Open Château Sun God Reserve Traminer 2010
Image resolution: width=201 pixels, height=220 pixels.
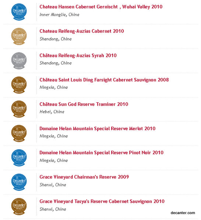(x=84, y=104)
